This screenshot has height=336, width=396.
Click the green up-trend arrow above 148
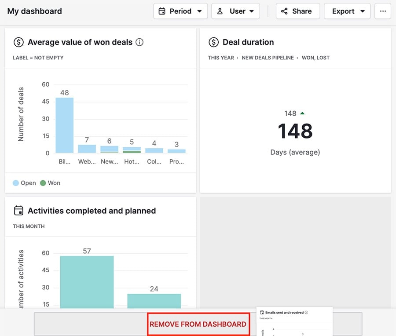(302, 113)
